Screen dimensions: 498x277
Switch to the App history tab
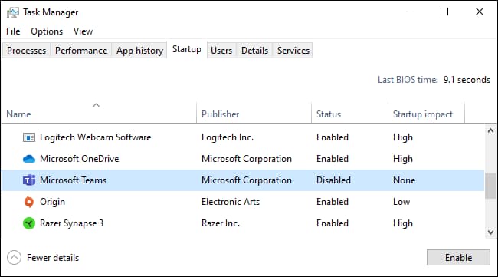139,50
